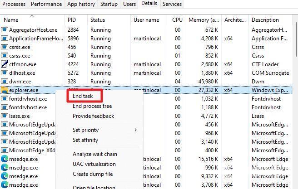Select Analyze wait chain
Viewport: 298px width, 189px height.
point(95,154)
